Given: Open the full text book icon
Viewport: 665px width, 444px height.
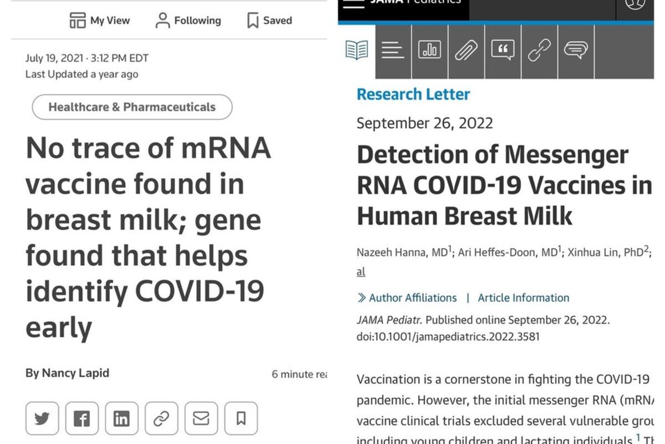Looking at the screenshot, I should coord(357,51).
